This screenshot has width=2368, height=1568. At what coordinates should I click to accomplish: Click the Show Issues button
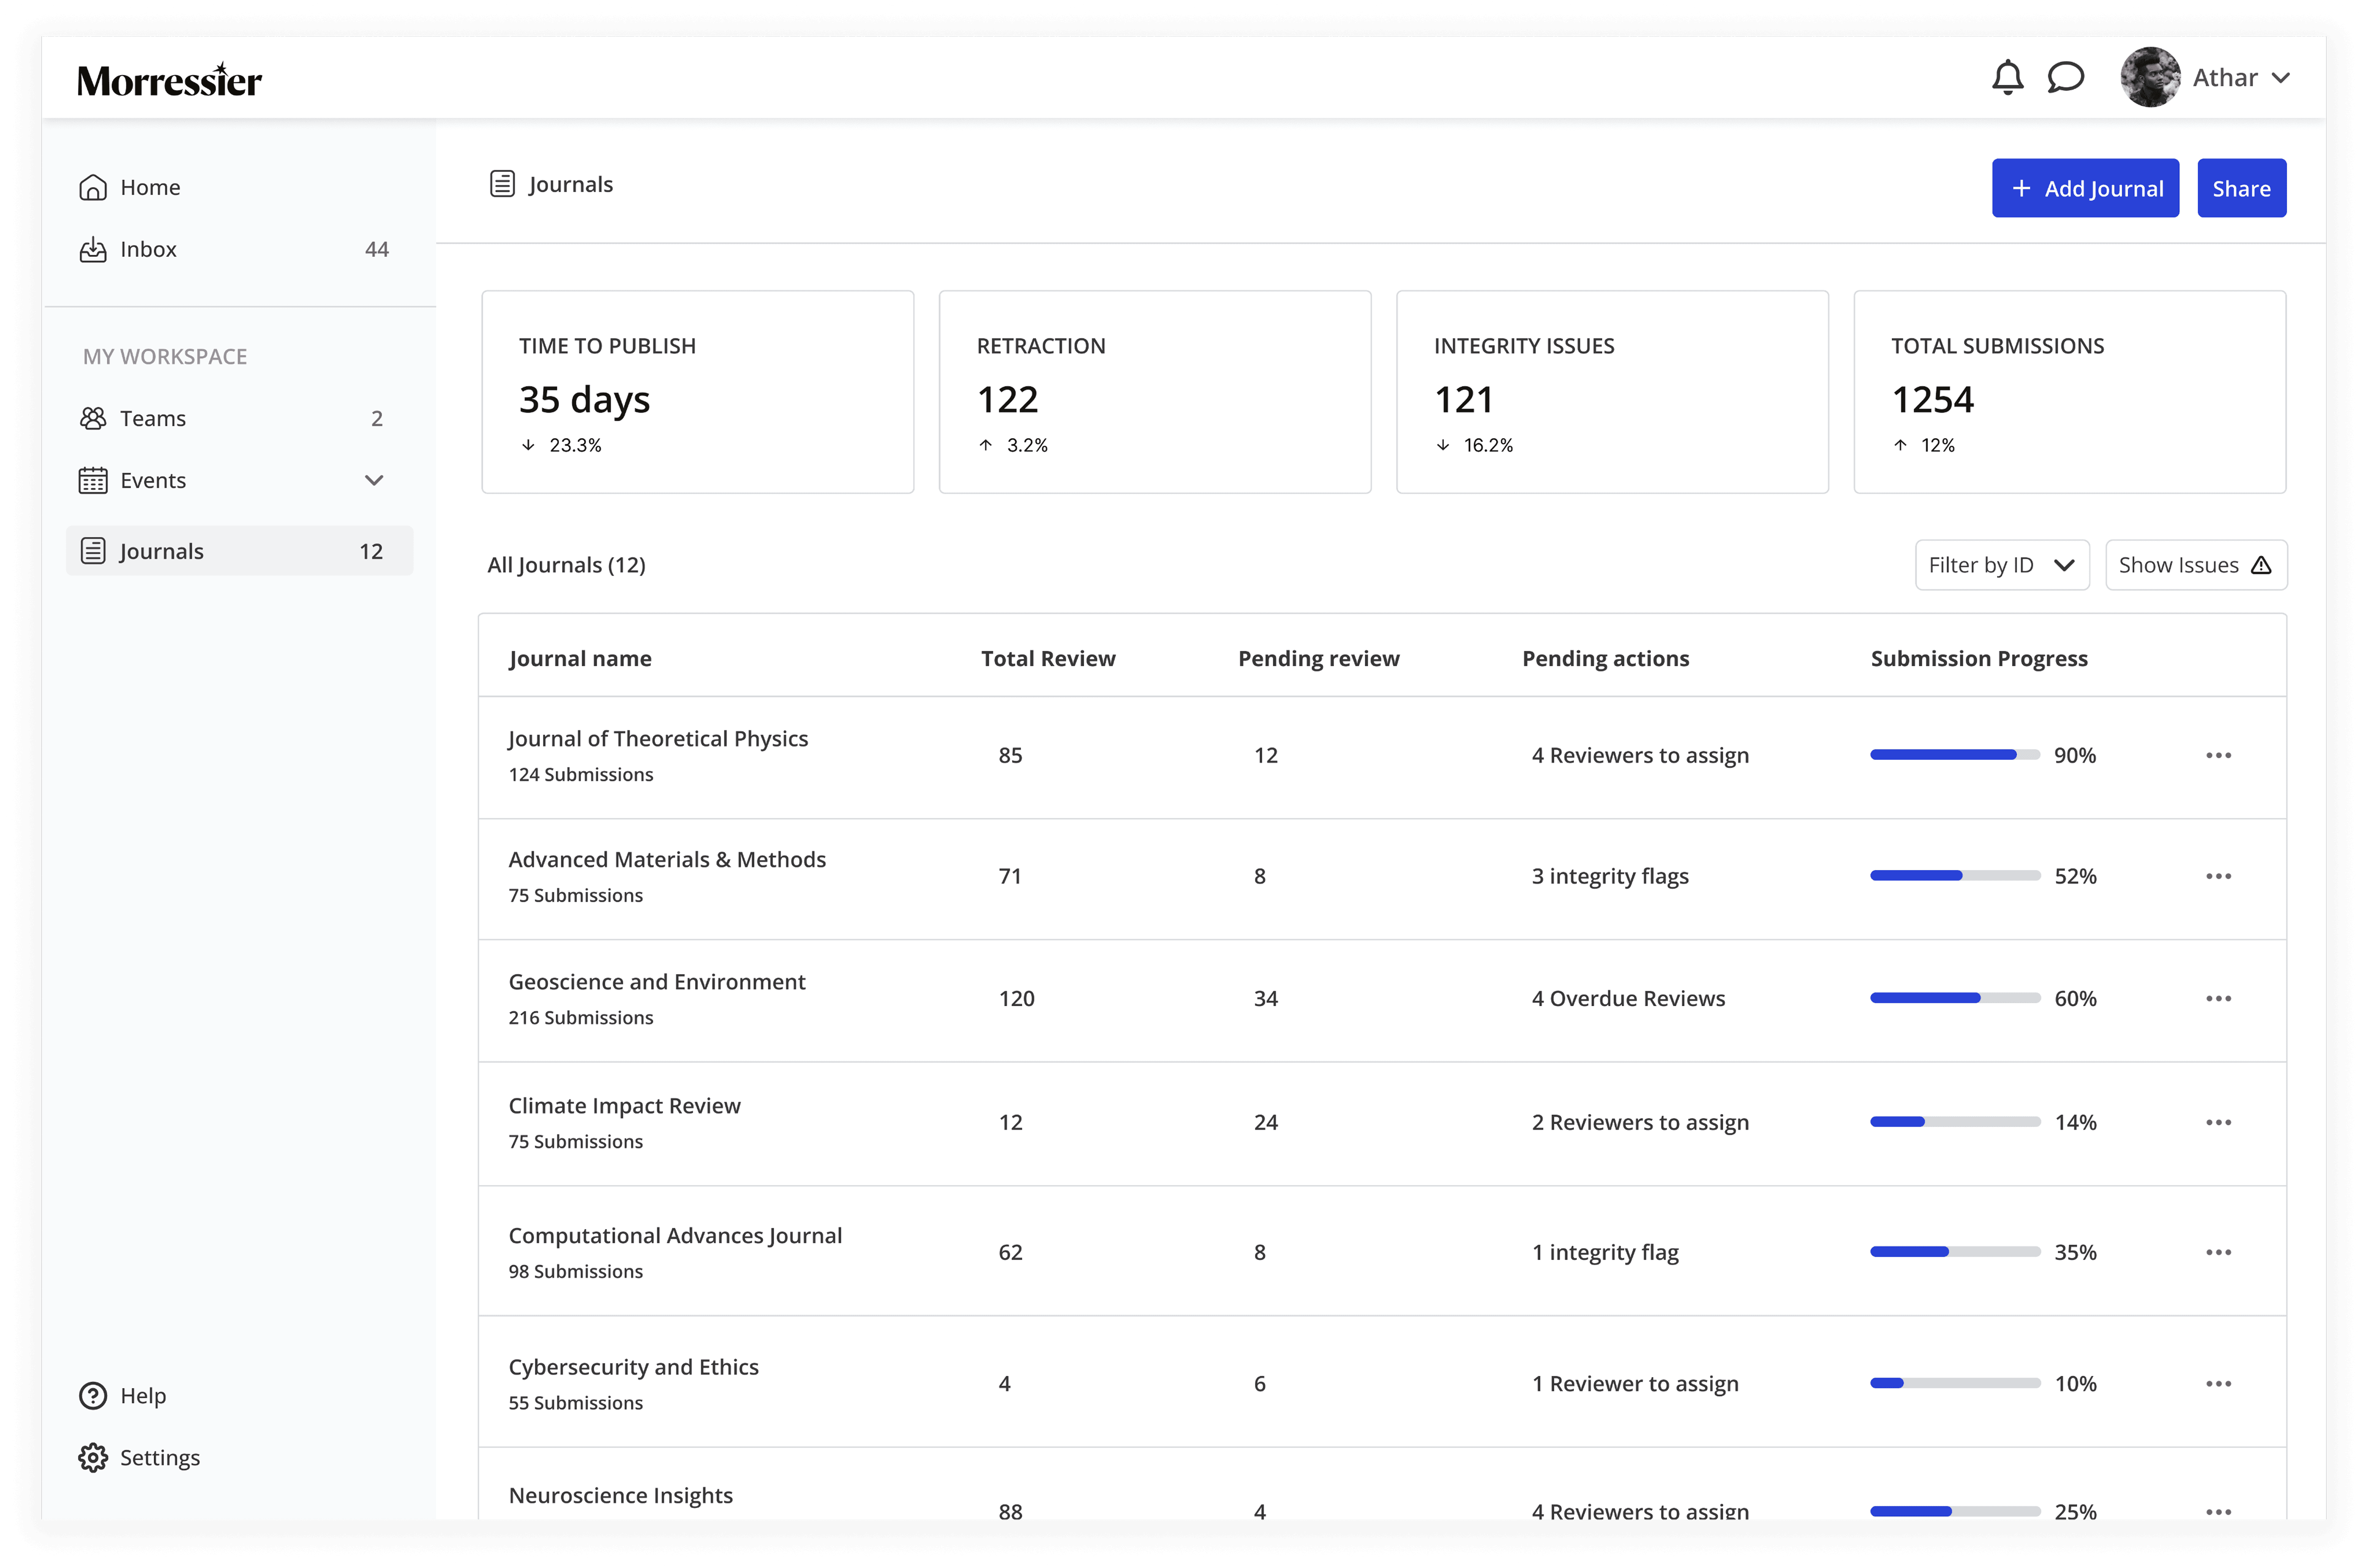2196,565
